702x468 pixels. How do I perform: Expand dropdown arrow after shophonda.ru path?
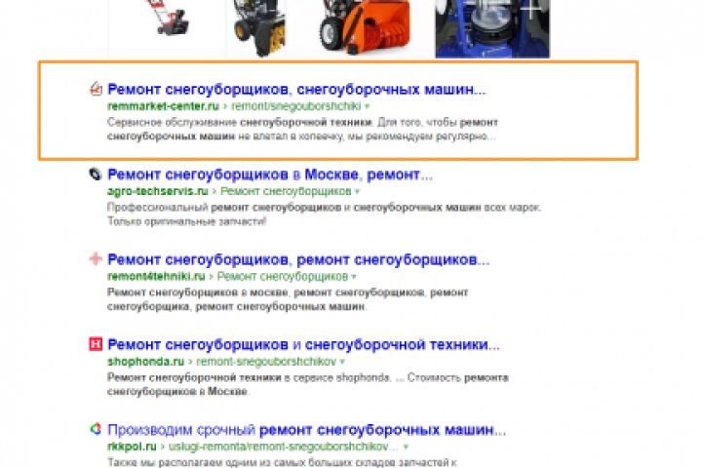(x=342, y=362)
